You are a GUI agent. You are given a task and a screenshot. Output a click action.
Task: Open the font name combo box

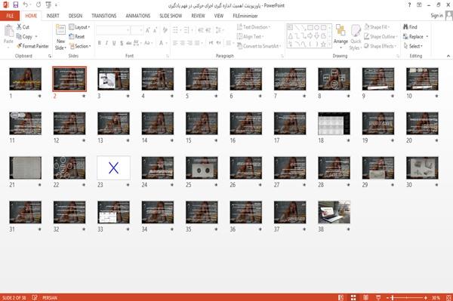pos(113,30)
